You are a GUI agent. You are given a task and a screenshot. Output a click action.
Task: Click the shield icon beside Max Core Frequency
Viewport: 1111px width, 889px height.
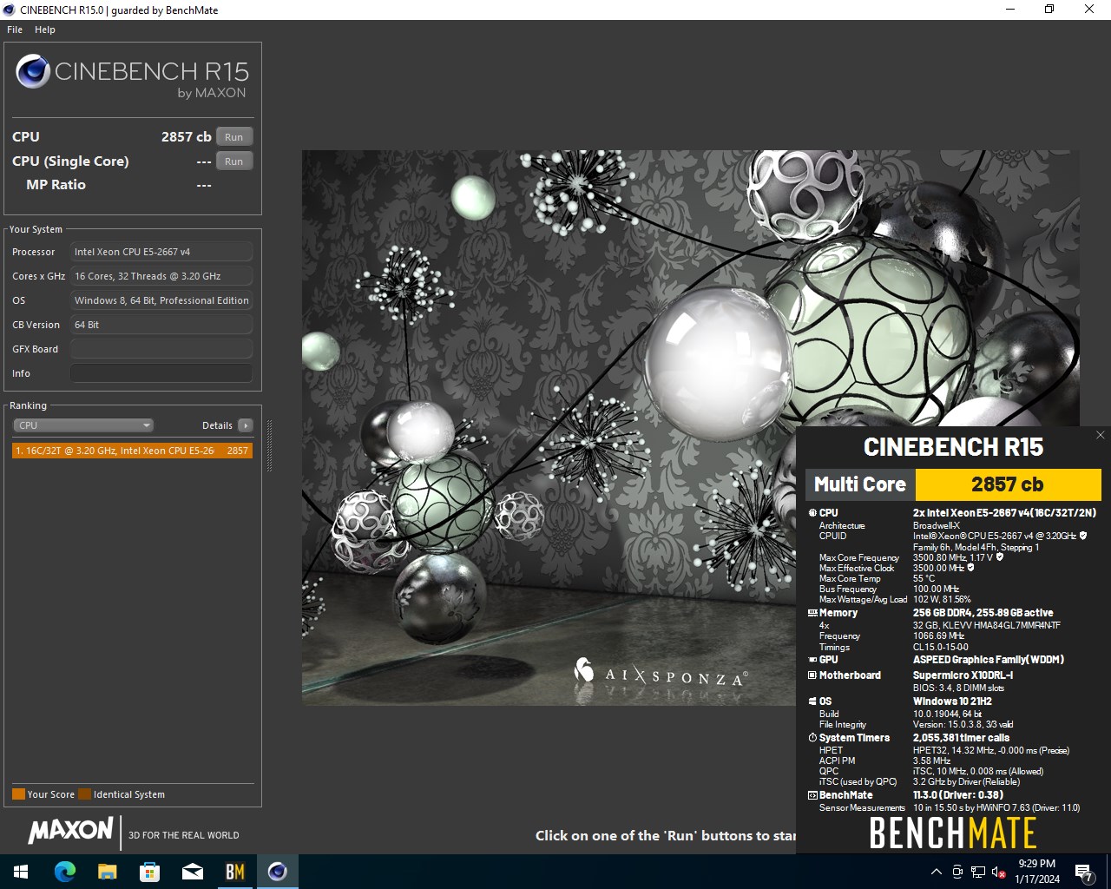(x=1000, y=557)
